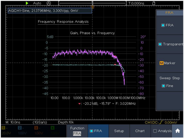This screenshot has width=184, height=138.
Task: Click the FRA panel title header
Action: point(169,13)
